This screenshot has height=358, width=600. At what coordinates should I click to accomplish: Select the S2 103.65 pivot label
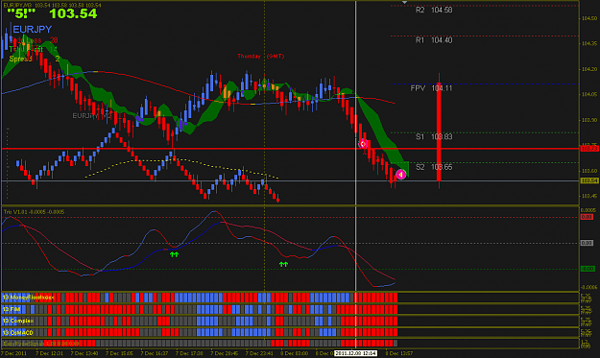click(x=434, y=167)
